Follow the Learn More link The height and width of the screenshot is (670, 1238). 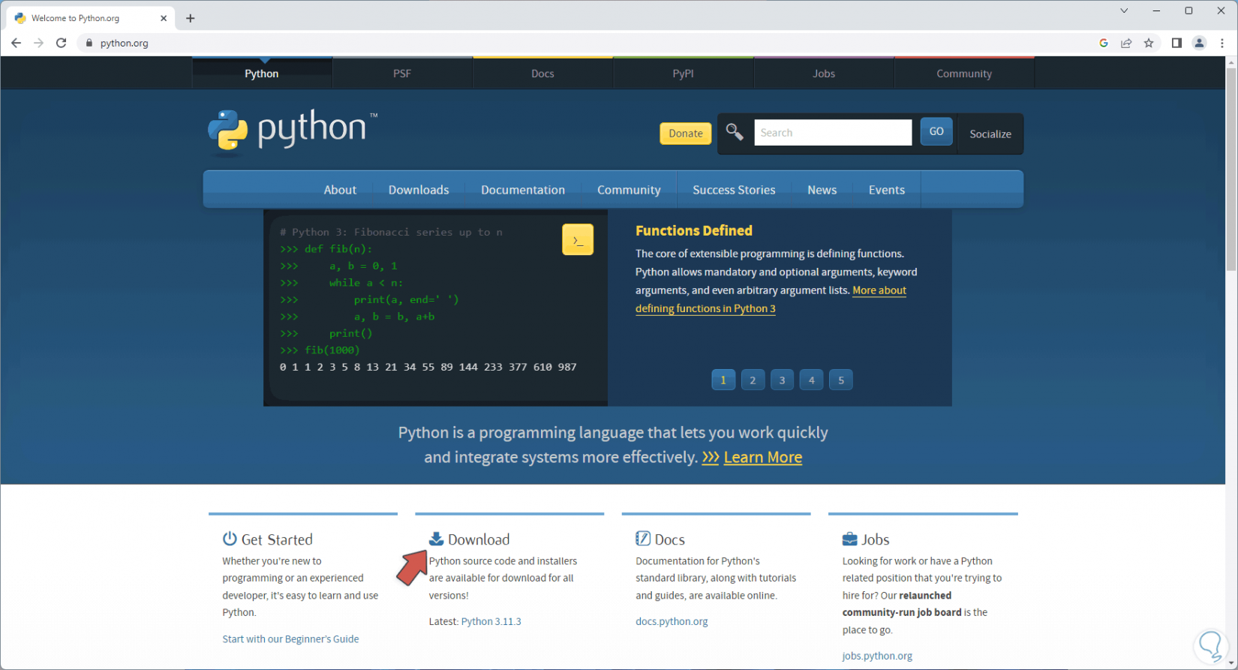coord(763,457)
